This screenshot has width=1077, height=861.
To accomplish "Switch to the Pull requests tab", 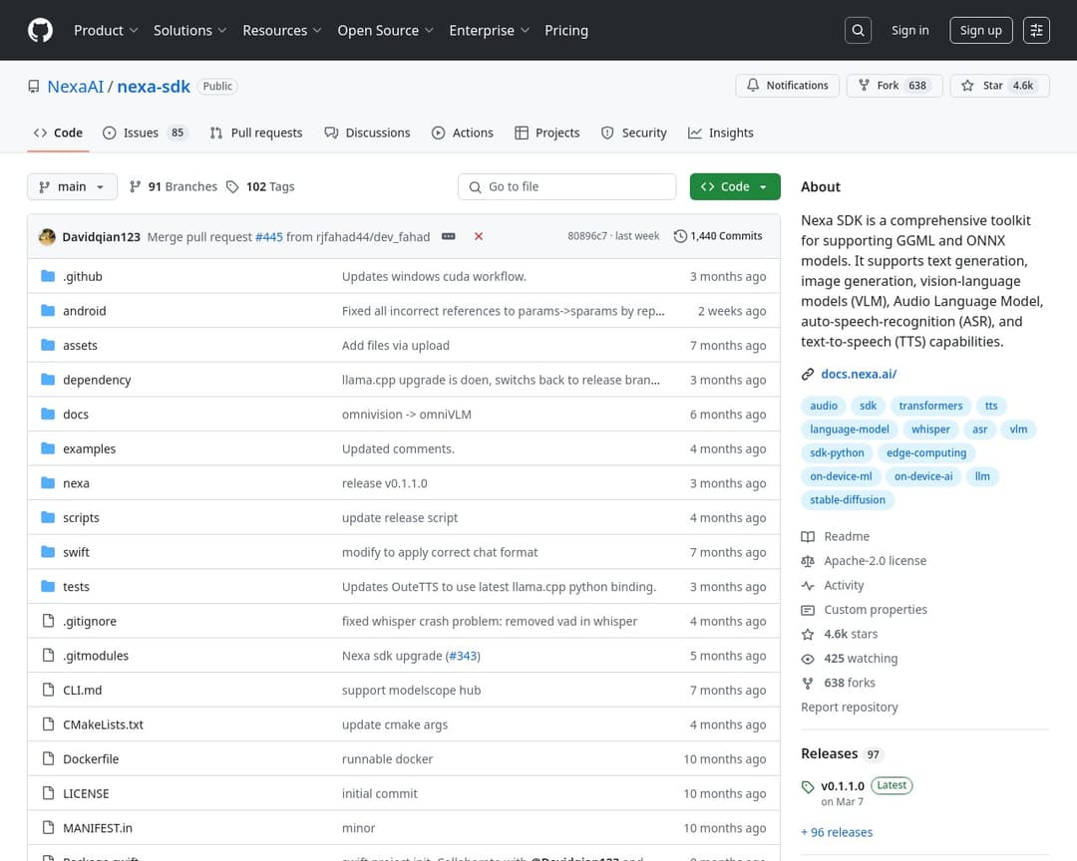I will coord(256,133).
